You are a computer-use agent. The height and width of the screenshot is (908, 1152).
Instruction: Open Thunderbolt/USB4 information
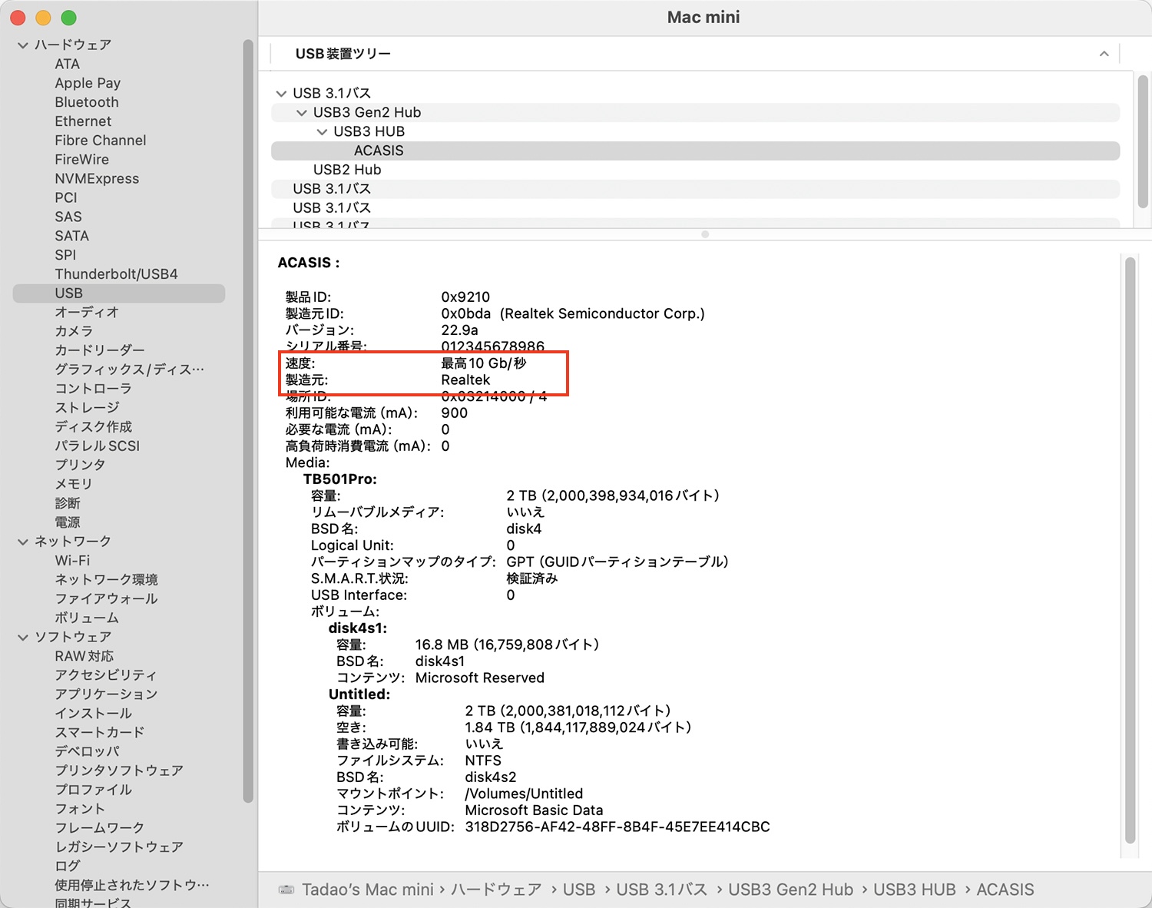tap(116, 274)
